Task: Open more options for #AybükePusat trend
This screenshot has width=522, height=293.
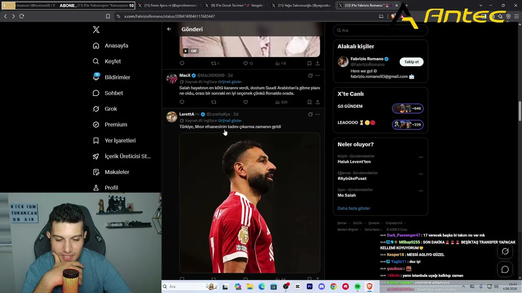Action: click(x=421, y=174)
